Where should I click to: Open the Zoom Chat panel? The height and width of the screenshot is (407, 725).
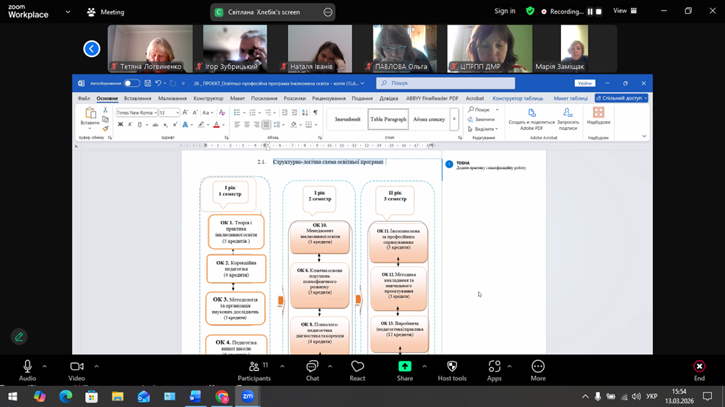[x=312, y=367]
